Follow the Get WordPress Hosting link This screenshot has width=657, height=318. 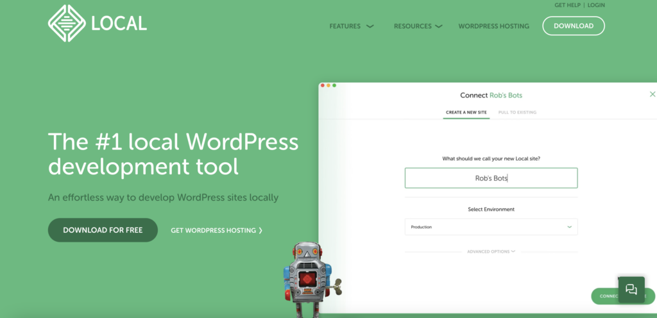click(x=217, y=230)
